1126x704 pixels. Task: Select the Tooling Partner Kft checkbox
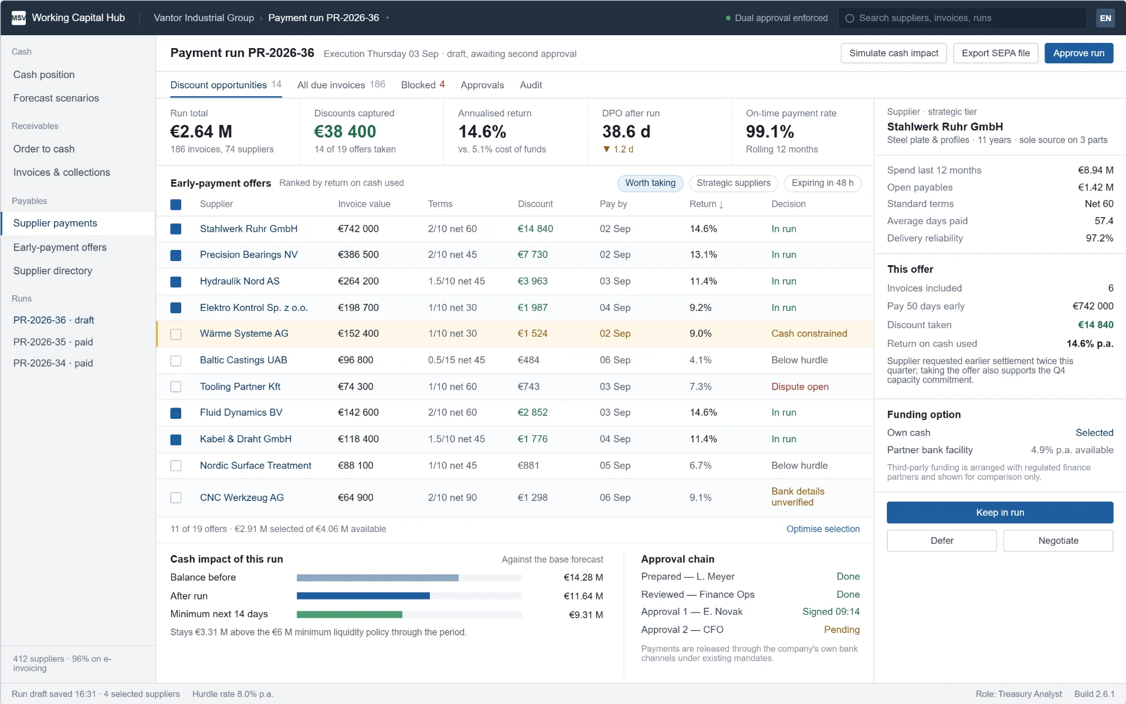tap(175, 387)
